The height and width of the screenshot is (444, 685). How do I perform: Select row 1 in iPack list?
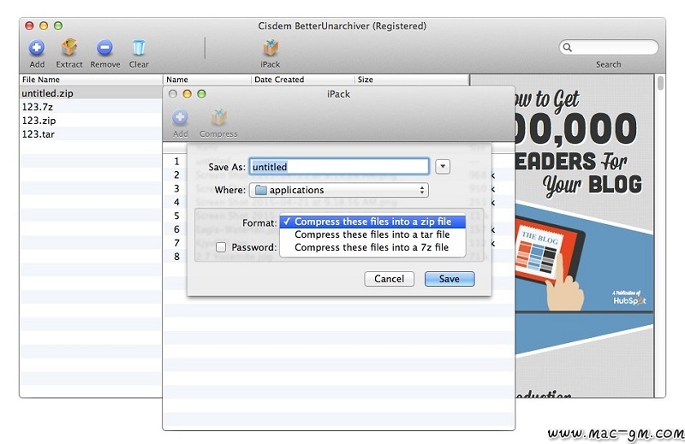(176, 161)
